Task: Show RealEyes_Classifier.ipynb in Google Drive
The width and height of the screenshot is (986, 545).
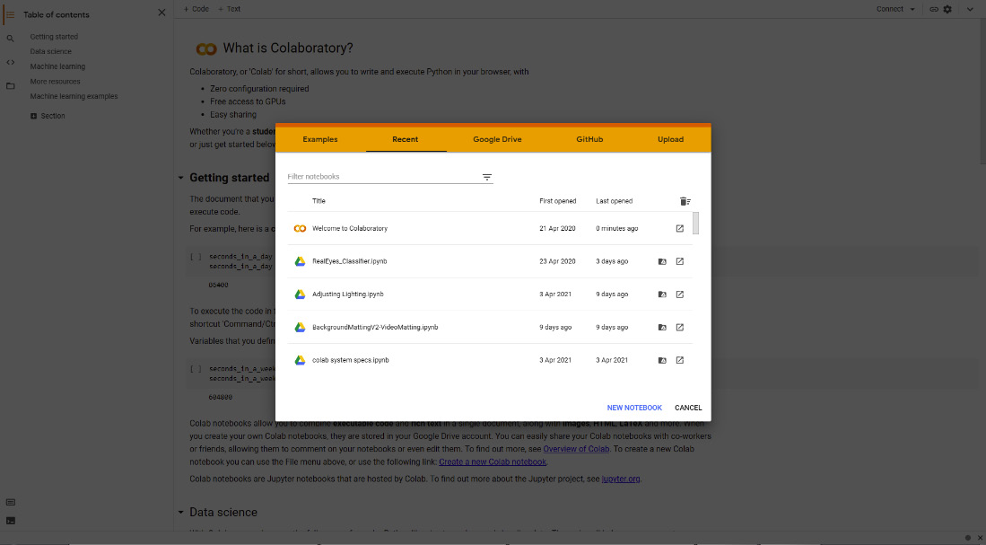Action: (x=662, y=261)
